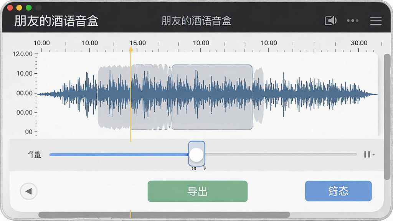The width and height of the screenshot is (393, 221).
Task: Click the horizontal scrollbar at bottom
Action: click(x=164, y=215)
